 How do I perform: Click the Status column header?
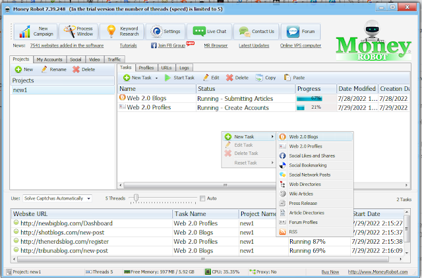(x=246, y=89)
